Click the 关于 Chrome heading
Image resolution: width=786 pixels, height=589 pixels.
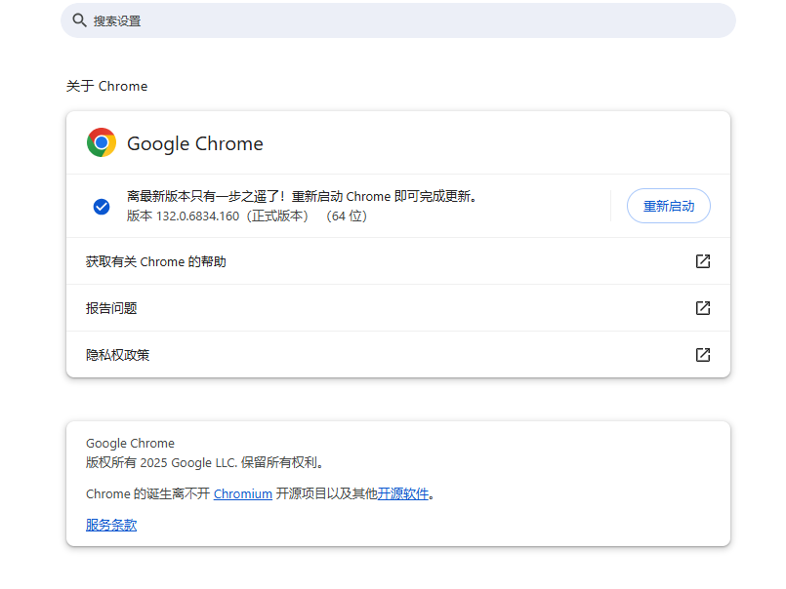(106, 86)
